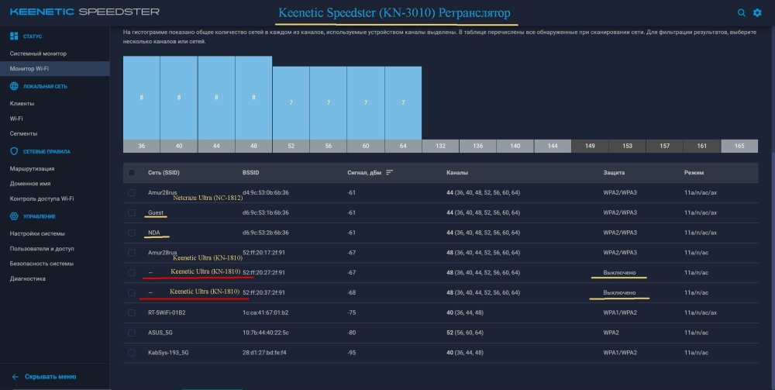775x390 pixels.
Task: Select channel 40 histogram bar
Action: coord(179,98)
